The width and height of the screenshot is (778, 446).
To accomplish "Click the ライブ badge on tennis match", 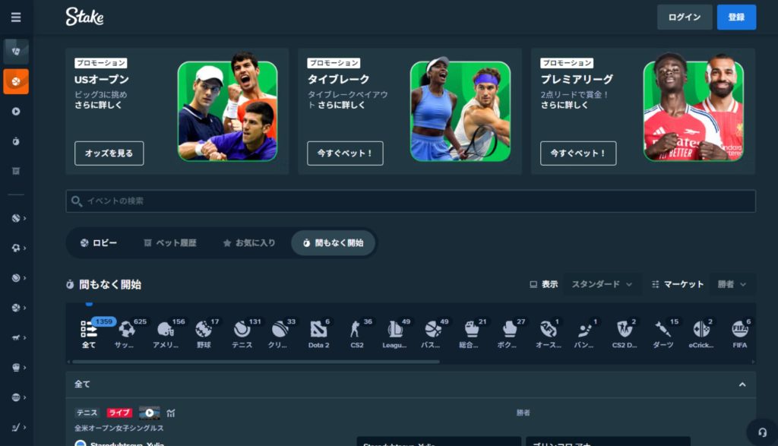I will tap(119, 413).
